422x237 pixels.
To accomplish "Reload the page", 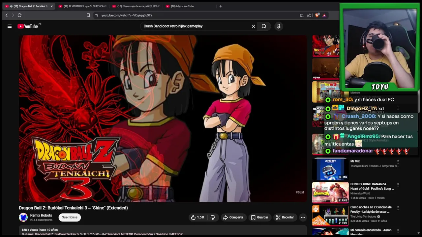I will pyautogui.click(x=19, y=15).
